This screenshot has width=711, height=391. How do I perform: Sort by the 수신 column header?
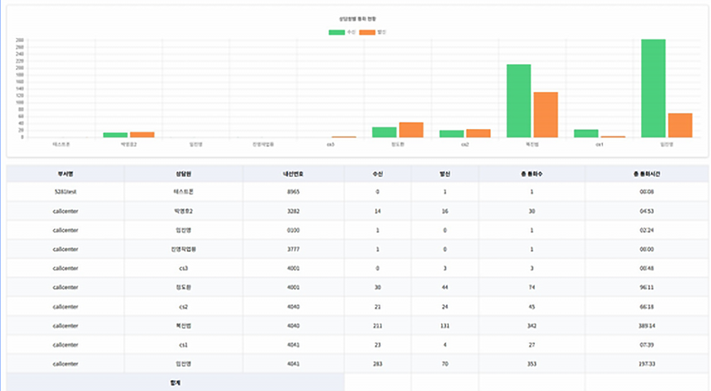[x=377, y=174]
